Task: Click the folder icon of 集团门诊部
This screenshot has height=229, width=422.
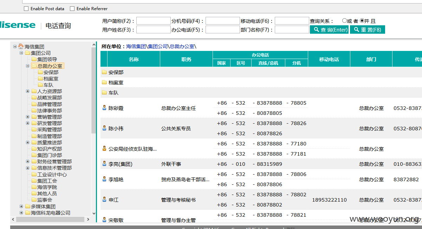Action: [x=34, y=155]
